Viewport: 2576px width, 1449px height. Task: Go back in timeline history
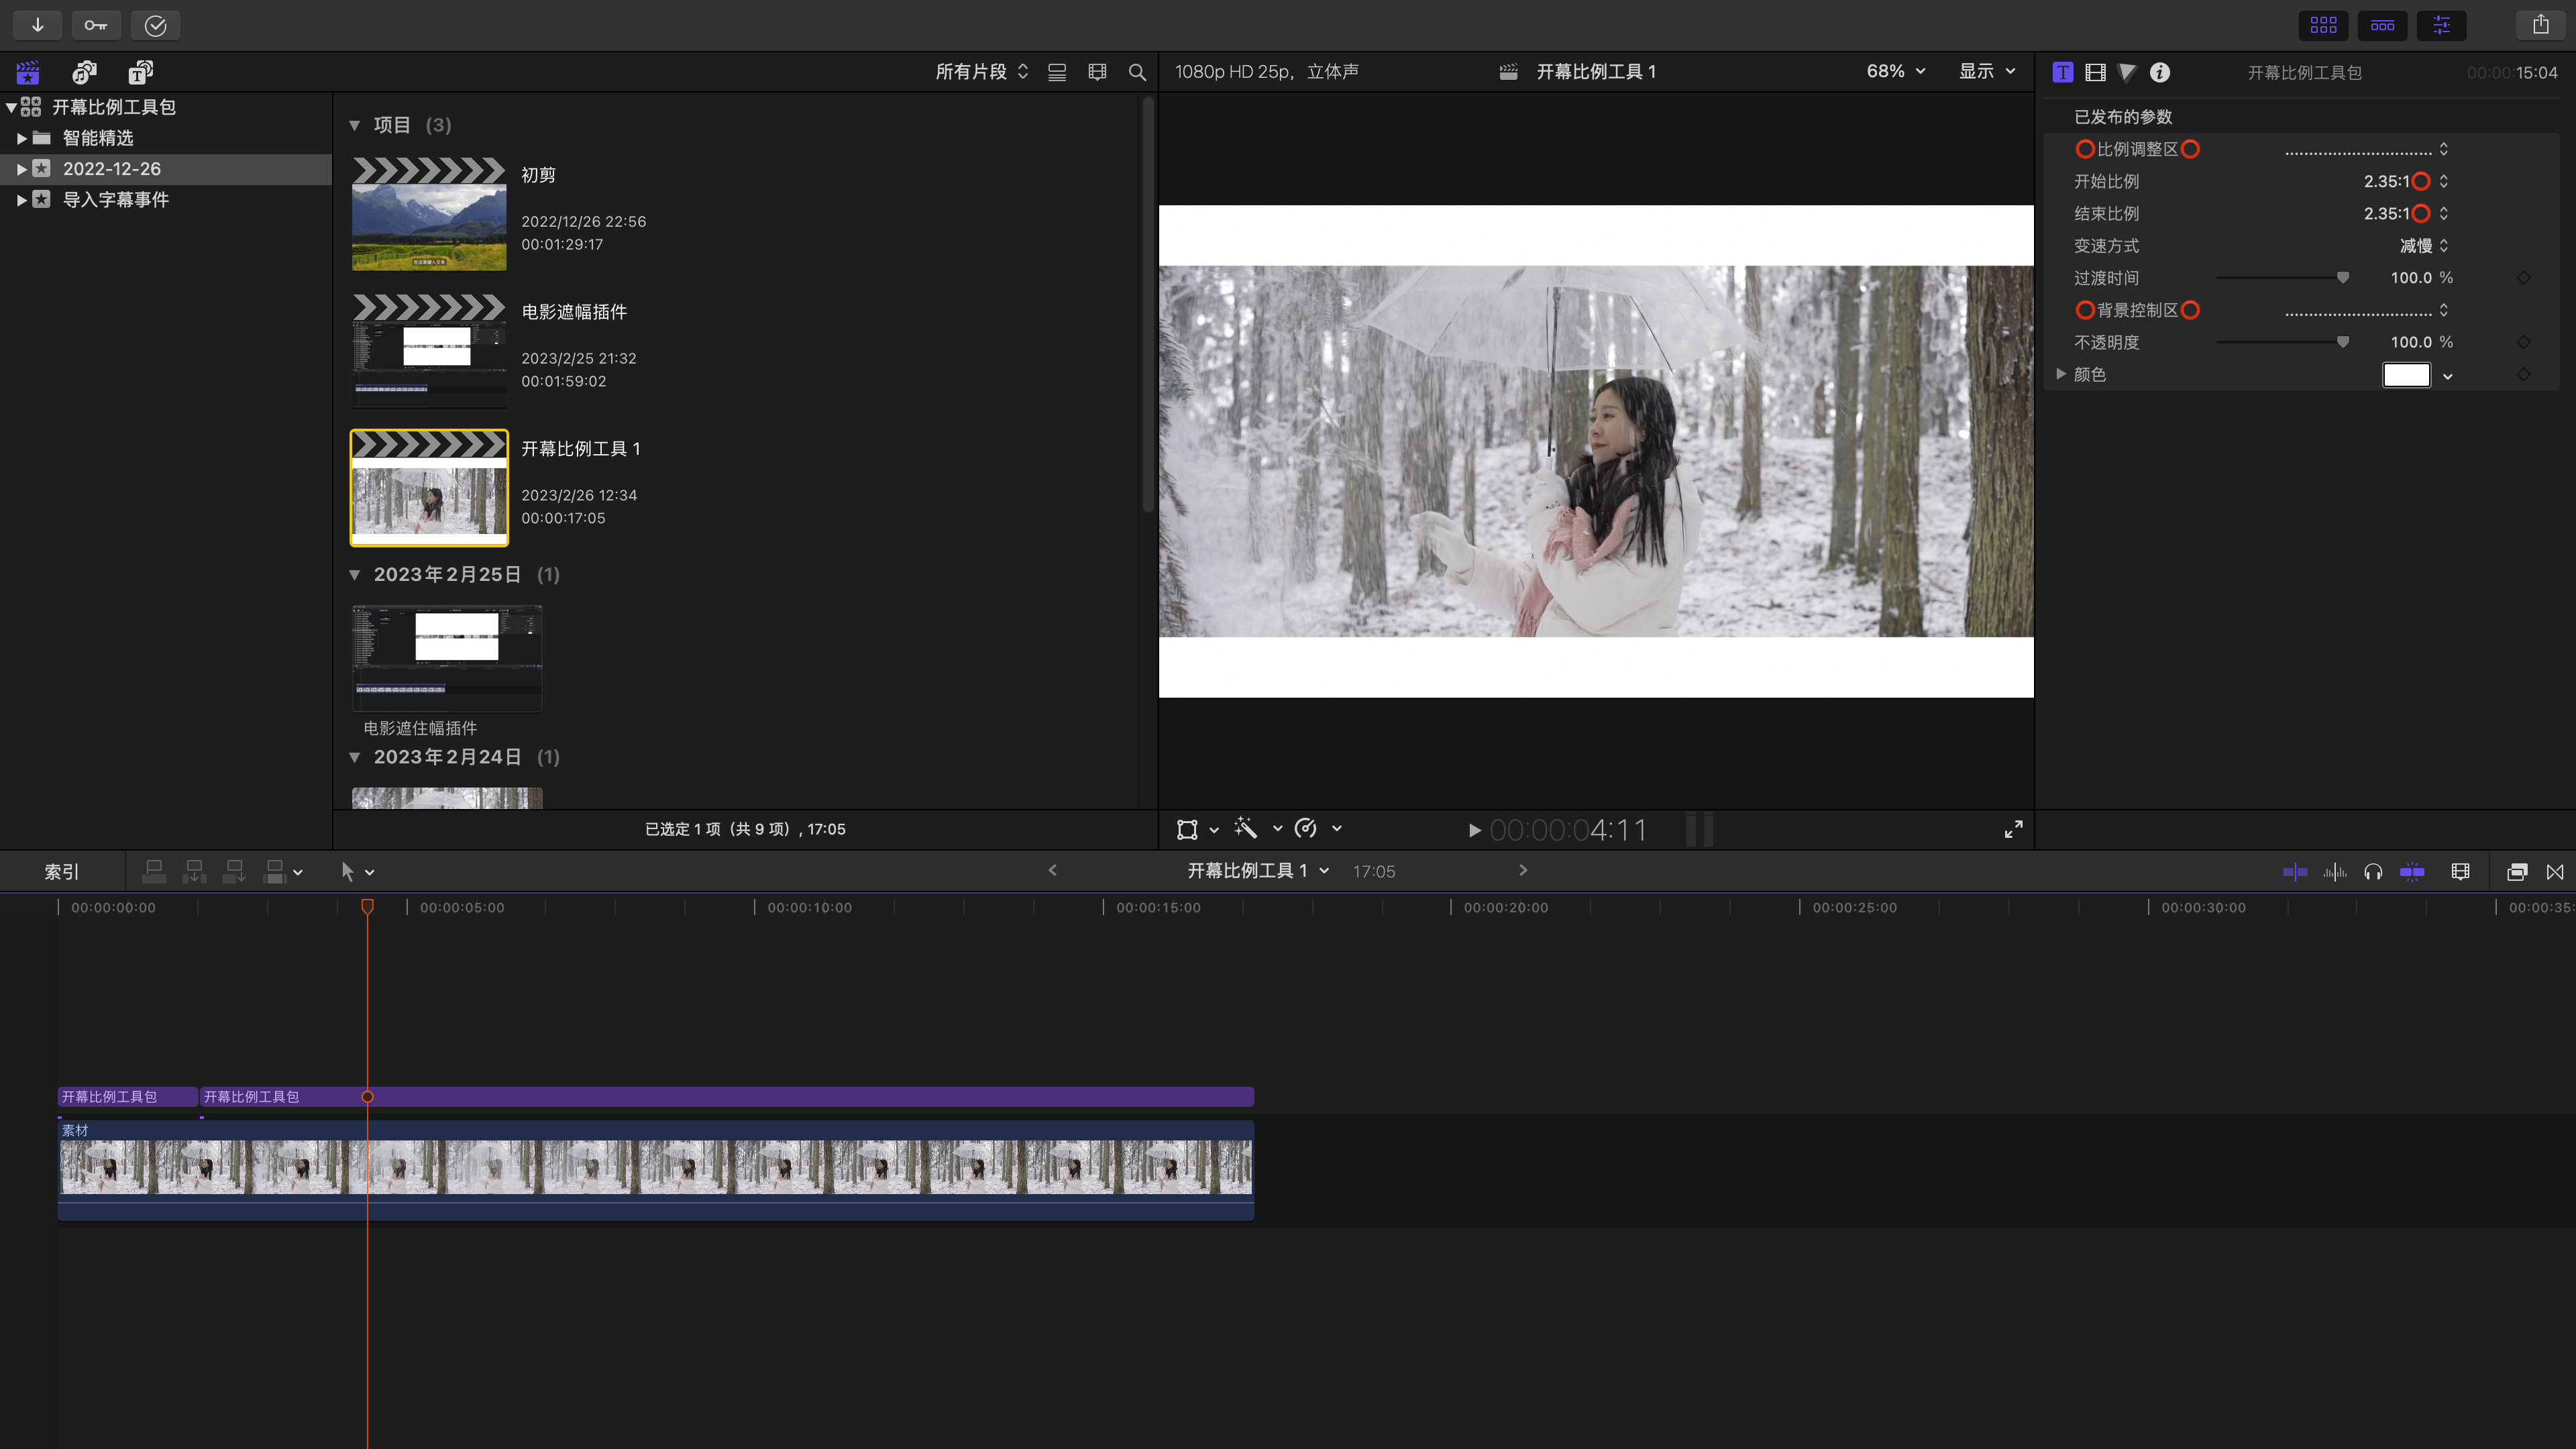(1052, 871)
